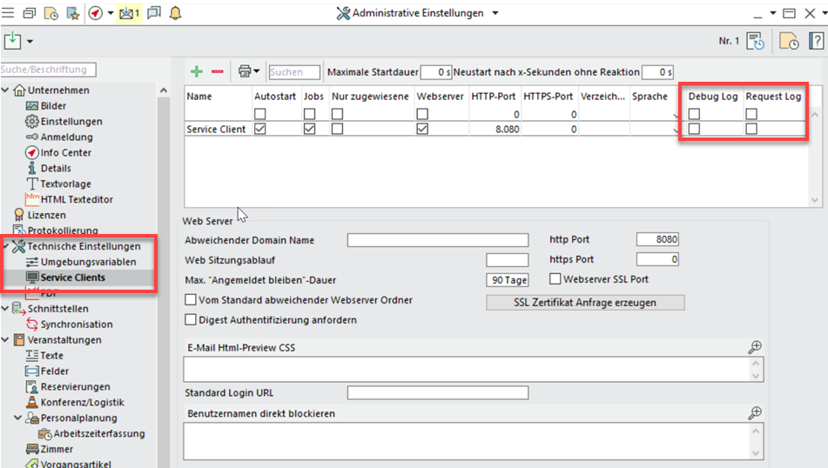Open the print dropdown arrow
This screenshot has height=468, width=828.
tap(257, 71)
